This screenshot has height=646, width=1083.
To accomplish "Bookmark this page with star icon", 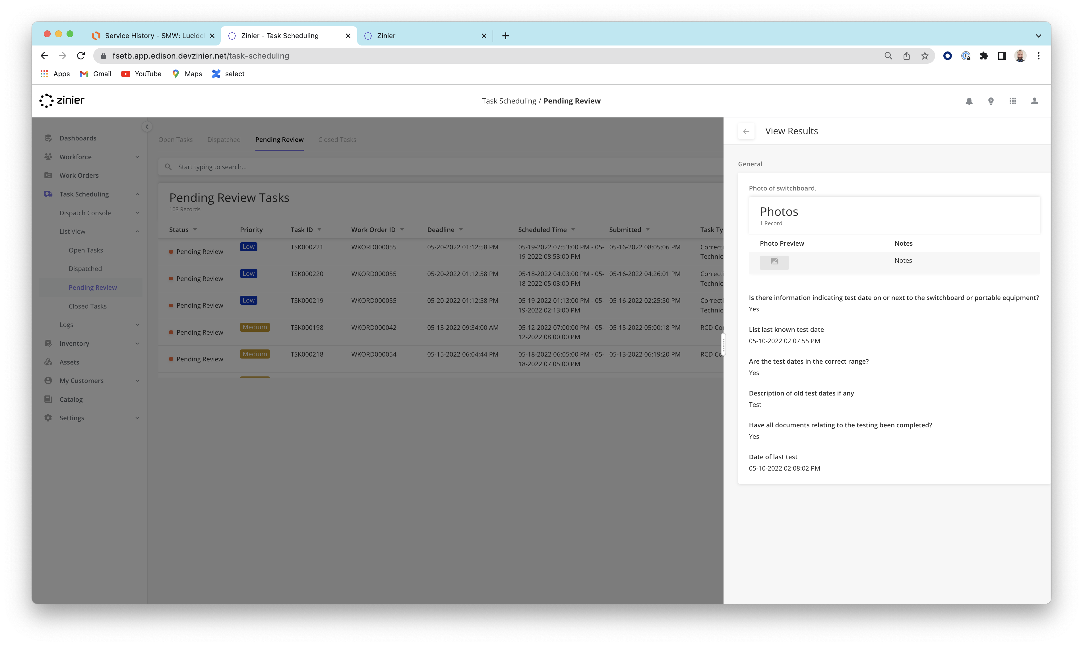I will pyautogui.click(x=925, y=56).
